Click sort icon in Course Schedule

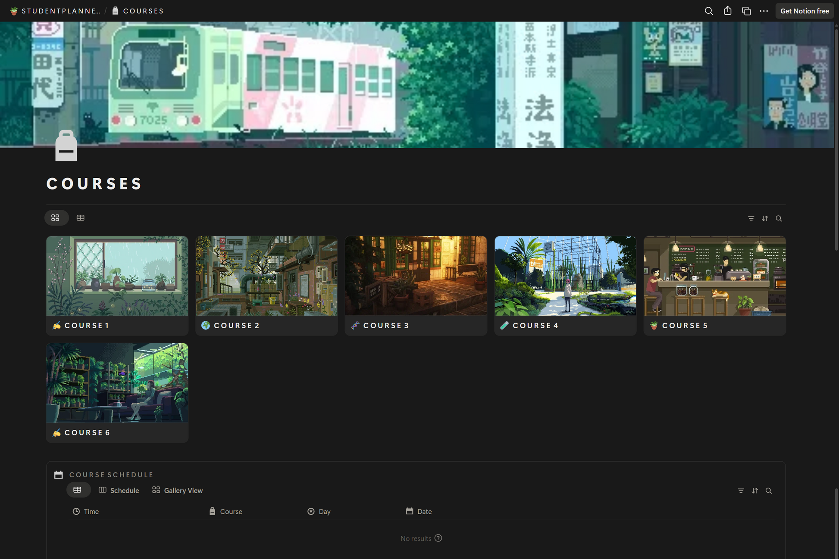(x=754, y=491)
